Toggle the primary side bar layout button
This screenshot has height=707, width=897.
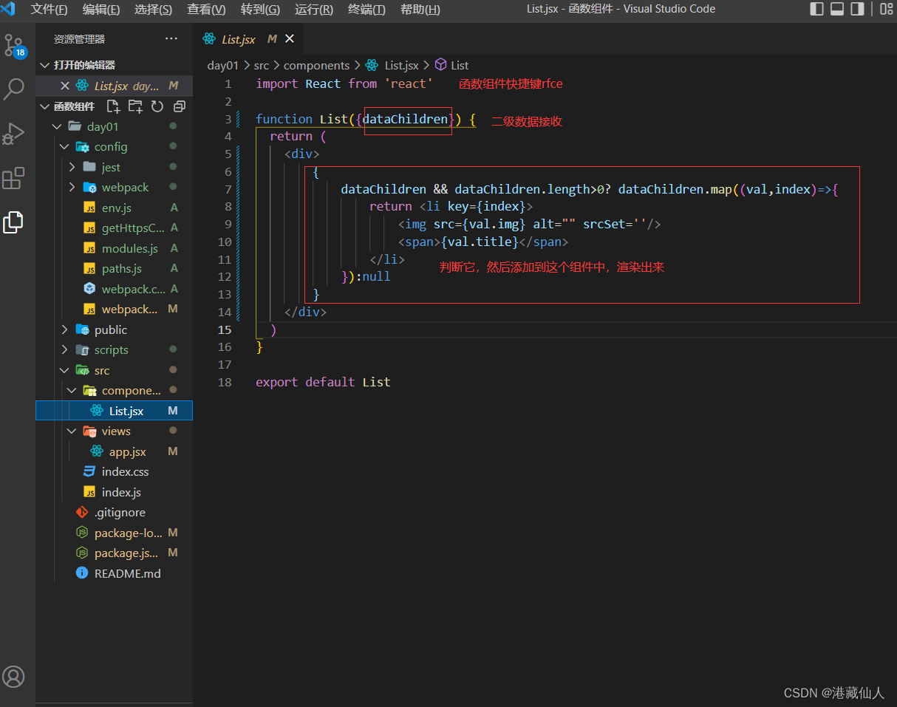coord(816,9)
